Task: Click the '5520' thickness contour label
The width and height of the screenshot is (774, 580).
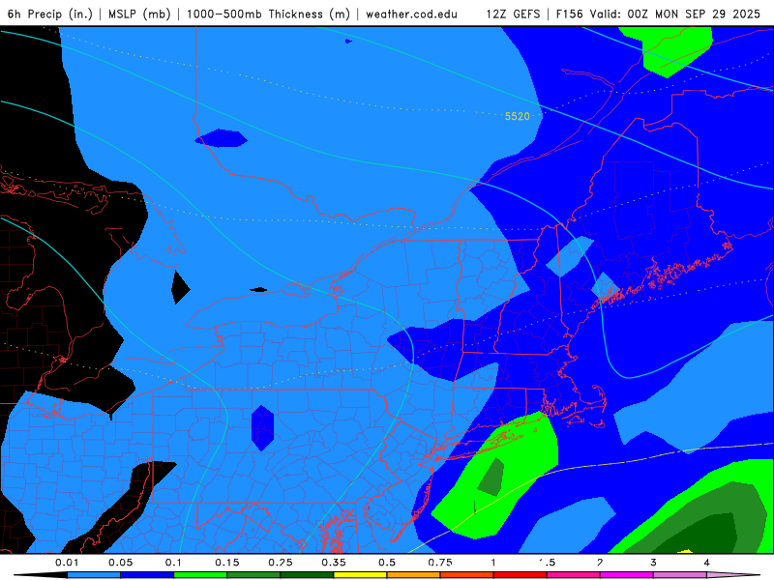Action: click(x=518, y=116)
